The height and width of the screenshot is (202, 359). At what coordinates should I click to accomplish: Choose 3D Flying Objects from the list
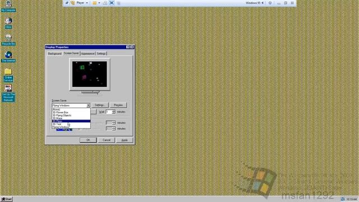coord(71,115)
